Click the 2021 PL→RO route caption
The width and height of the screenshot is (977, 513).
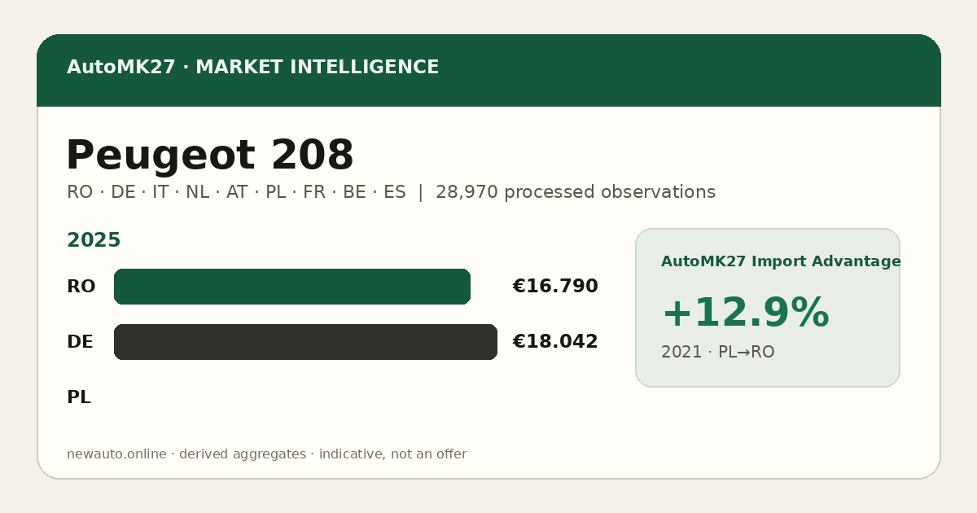click(717, 353)
